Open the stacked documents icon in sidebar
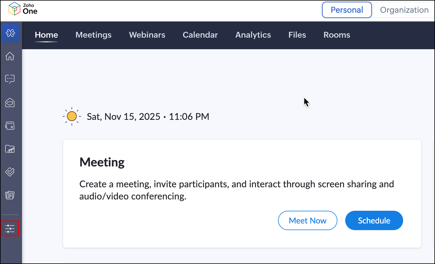Viewport: 435px width, 264px height. point(10,195)
